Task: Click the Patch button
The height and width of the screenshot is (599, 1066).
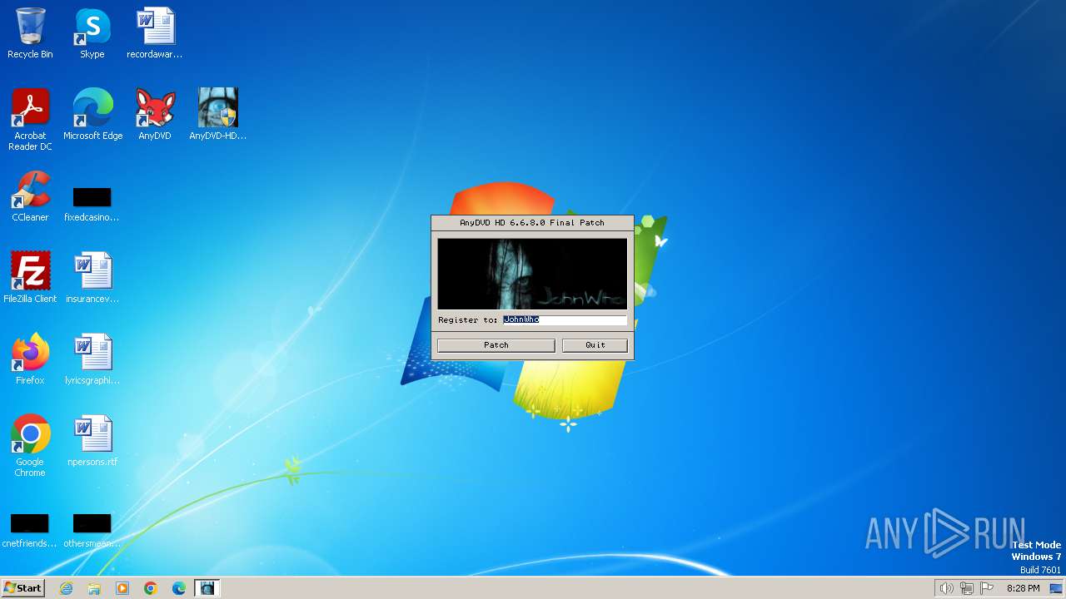Action: [x=496, y=345]
